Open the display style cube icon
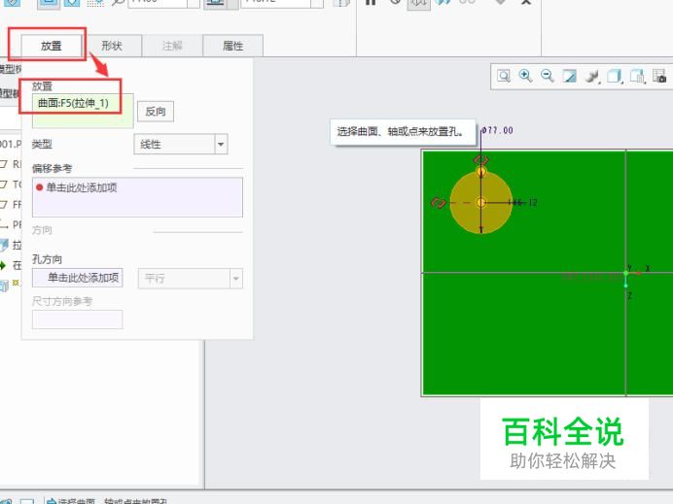The height and width of the screenshot is (504, 673). 615,77
